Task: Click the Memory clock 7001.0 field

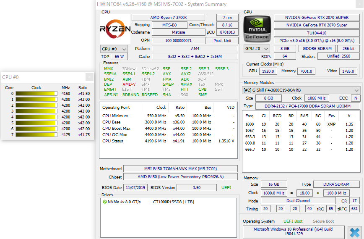Action: [x=306, y=71]
